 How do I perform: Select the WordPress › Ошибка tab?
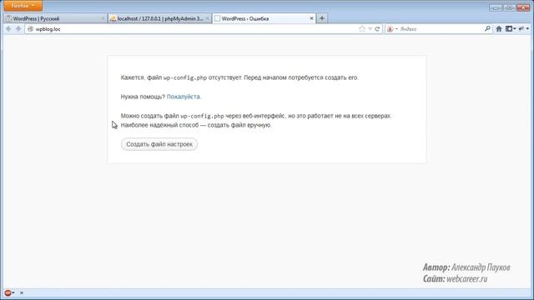tap(264, 18)
